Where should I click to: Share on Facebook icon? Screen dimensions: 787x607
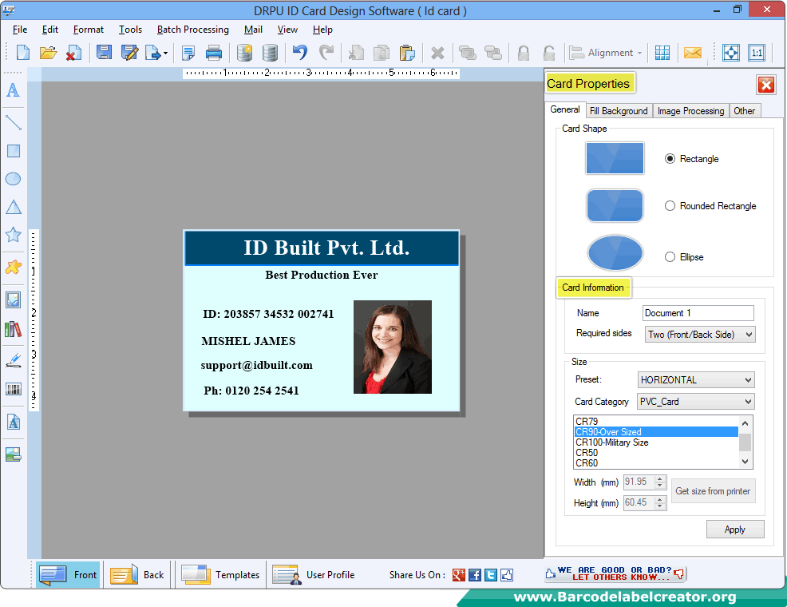point(475,575)
